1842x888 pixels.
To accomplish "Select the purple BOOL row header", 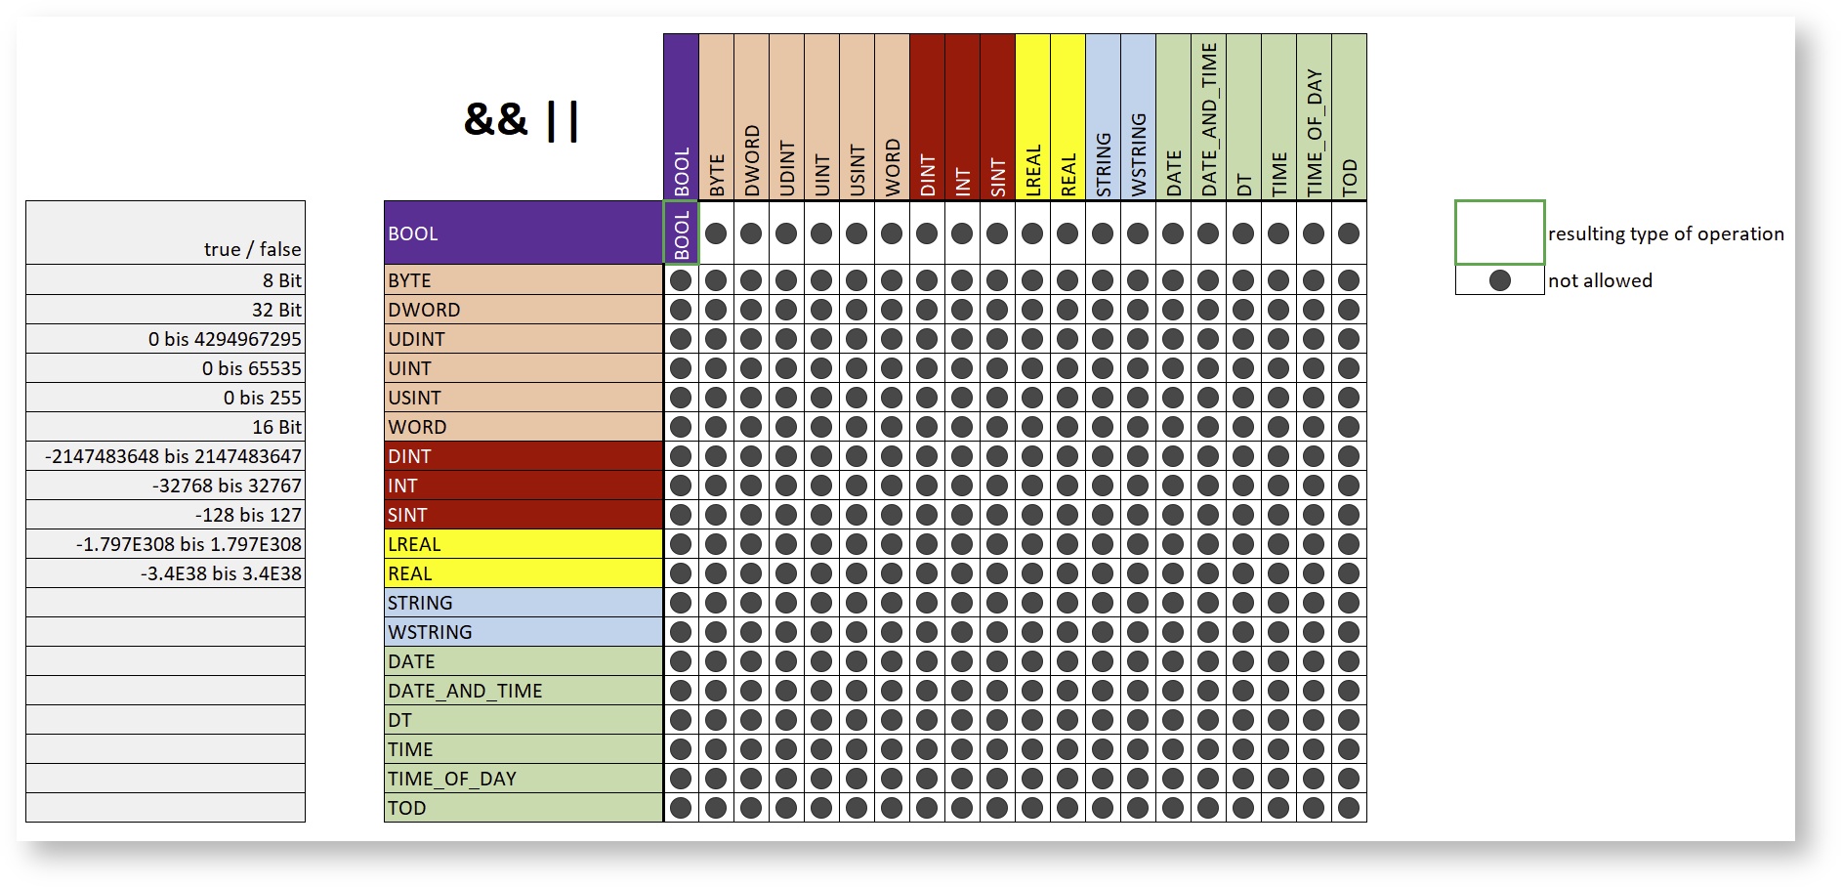I will (523, 233).
